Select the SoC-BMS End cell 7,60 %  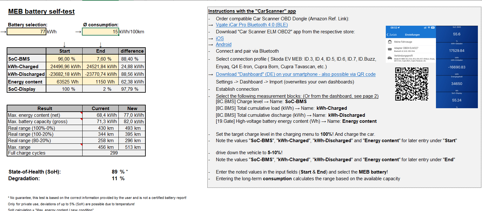pos(100,59)
